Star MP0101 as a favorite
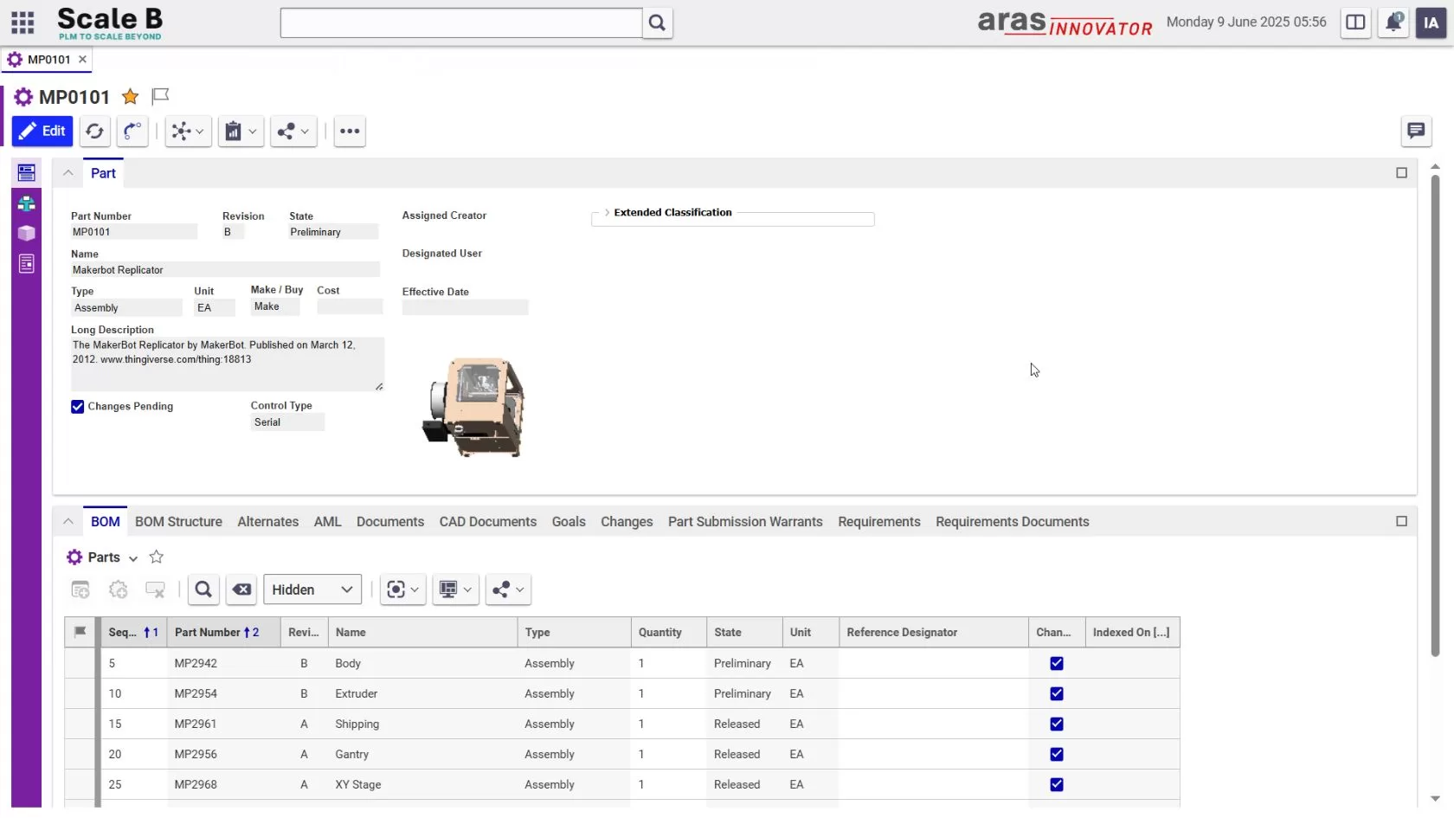This screenshot has height=818, width=1454. click(129, 97)
